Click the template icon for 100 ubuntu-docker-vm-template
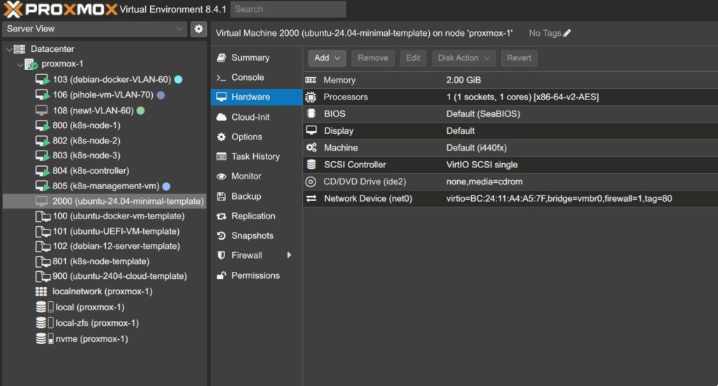Screen dimensions: 718x386 click(43, 216)
